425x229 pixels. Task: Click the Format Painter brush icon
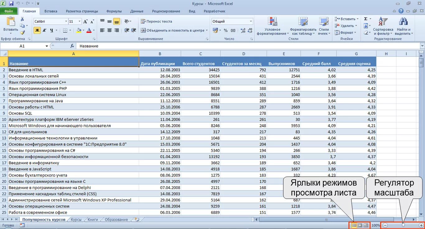point(22,33)
